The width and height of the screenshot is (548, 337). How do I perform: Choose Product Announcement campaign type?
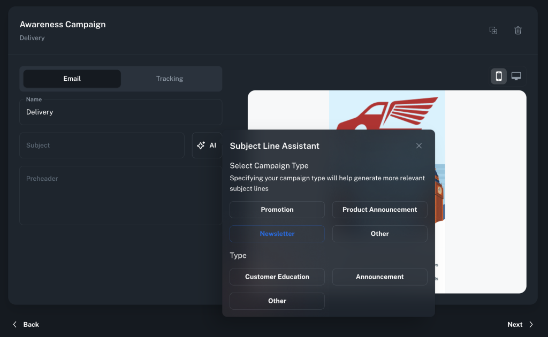379,210
